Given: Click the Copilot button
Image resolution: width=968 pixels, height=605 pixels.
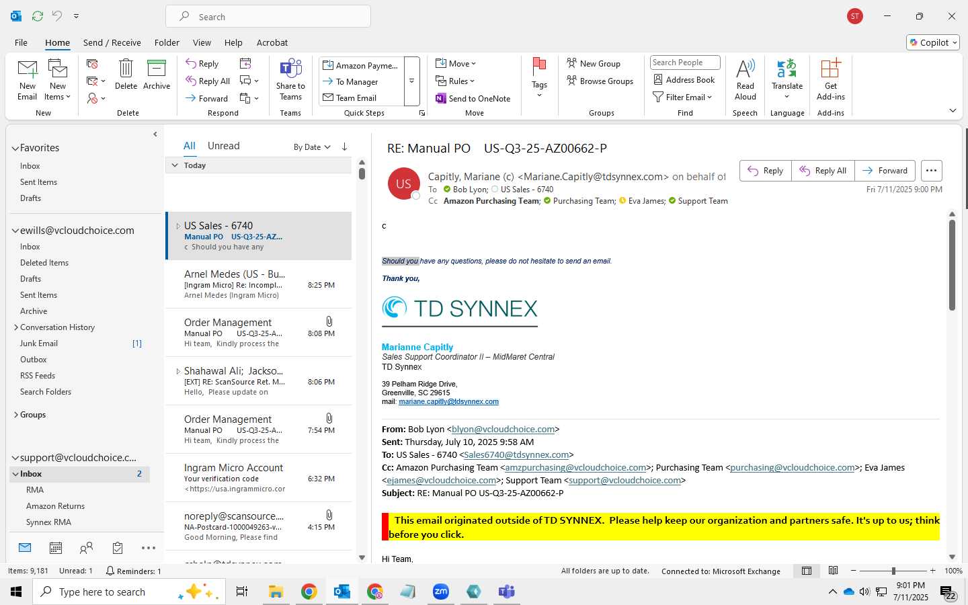Looking at the screenshot, I should [933, 42].
